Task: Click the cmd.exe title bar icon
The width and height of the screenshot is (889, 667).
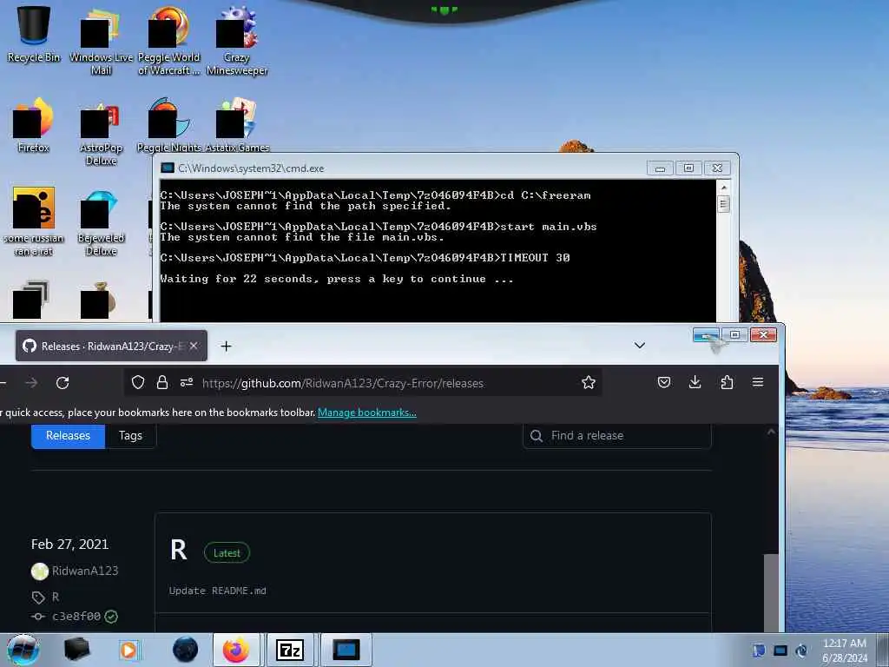Action: pyautogui.click(x=168, y=168)
